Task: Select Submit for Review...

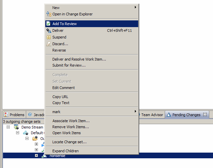Action: (x=92, y=65)
